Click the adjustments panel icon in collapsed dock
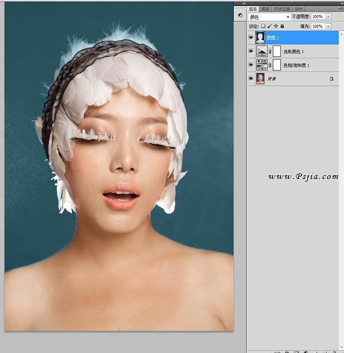Image resolution: width=344 pixels, height=353 pixels. click(x=239, y=14)
